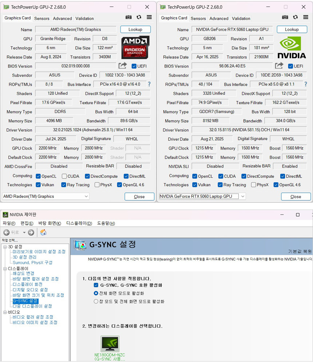The height and width of the screenshot is (363, 313).
Task: Toggle the 'G-SYNC, G-SYNC 호환 활성화' checkbox
Action: (96, 285)
